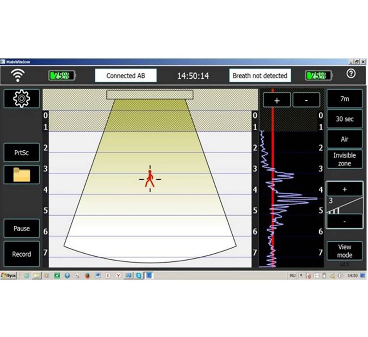Viewport: 368px width, 337px height.
Task: Increase sensitivity level with the right-panel plus
Action: point(344,189)
